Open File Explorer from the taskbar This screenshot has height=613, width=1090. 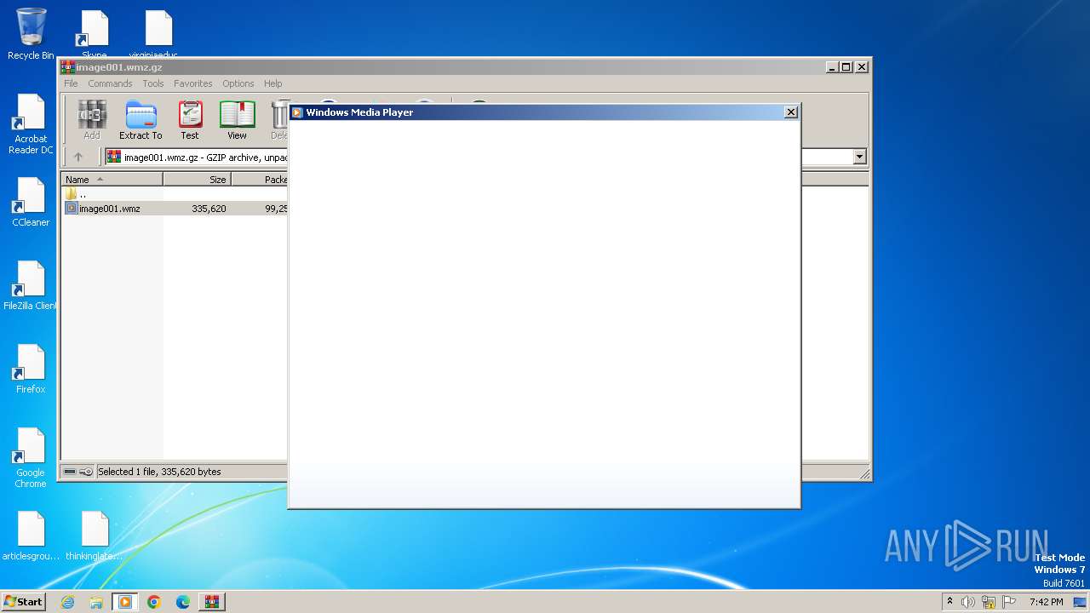click(x=96, y=602)
